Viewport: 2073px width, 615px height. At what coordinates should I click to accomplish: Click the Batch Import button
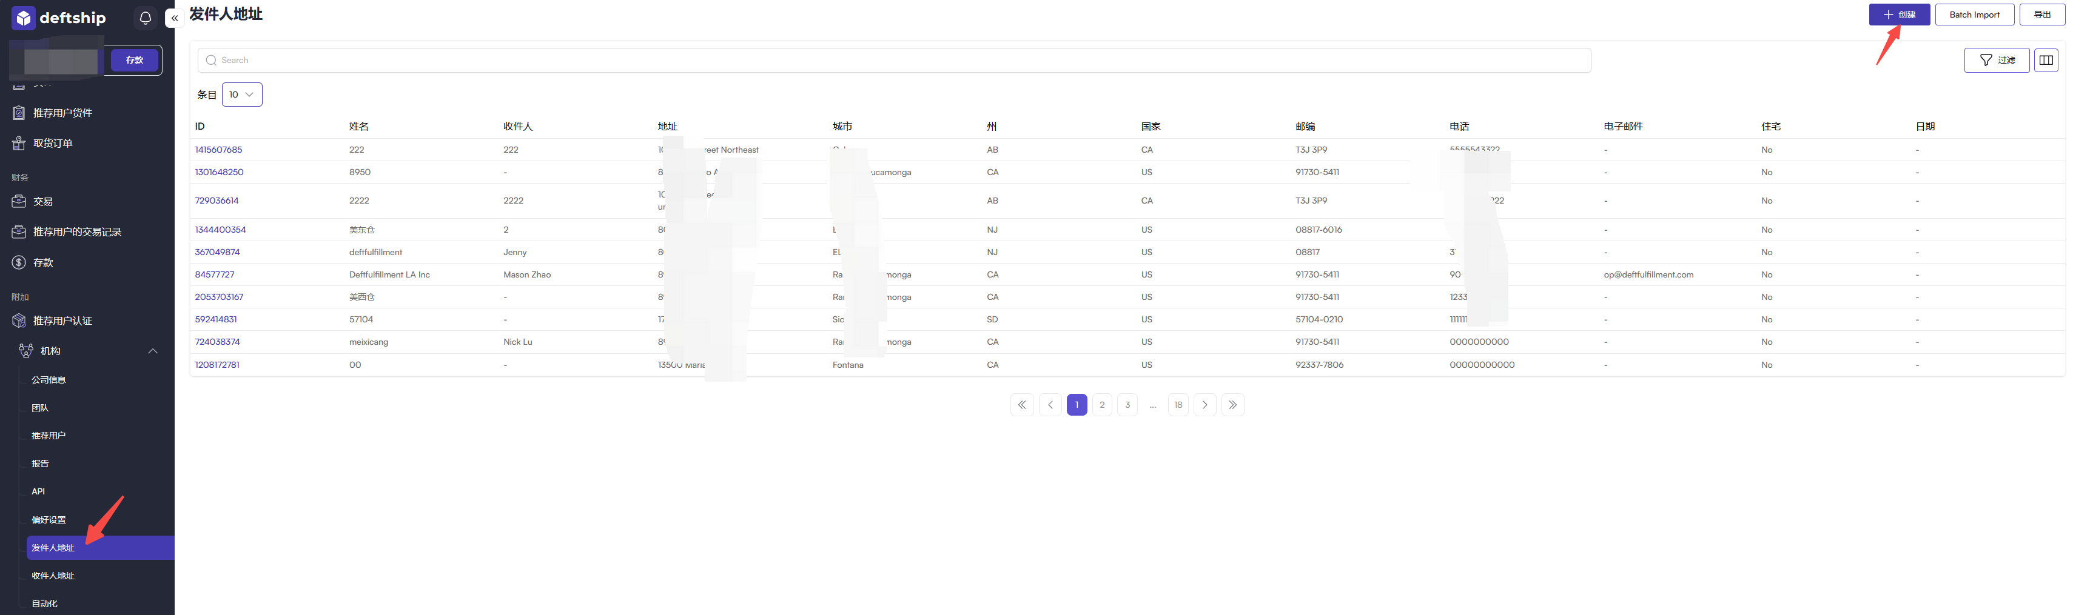[x=1974, y=15]
